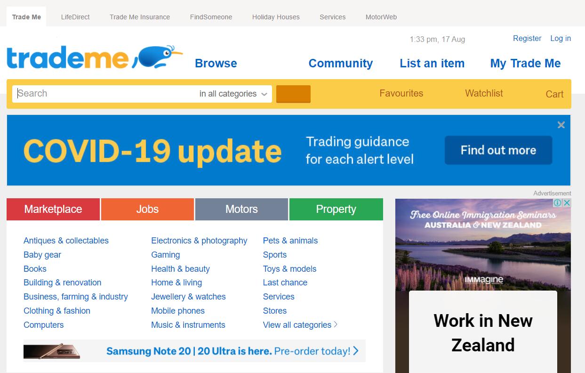Browse Electronics & photography category
Screen dimensions: 585x373
coord(199,241)
